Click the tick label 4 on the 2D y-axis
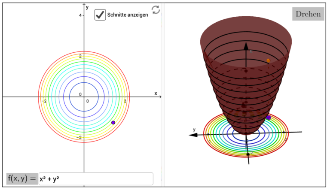The height and width of the screenshot is (193, 330). [x=80, y=15]
